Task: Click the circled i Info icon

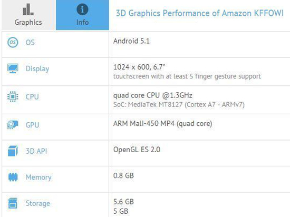Action: click(x=82, y=9)
